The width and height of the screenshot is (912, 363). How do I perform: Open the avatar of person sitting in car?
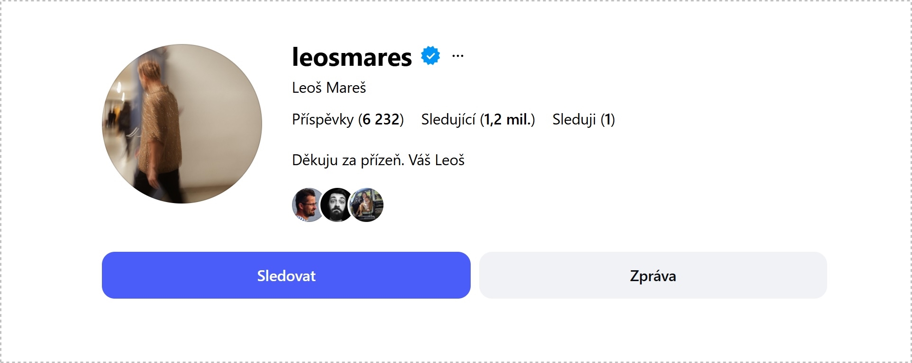tap(367, 205)
